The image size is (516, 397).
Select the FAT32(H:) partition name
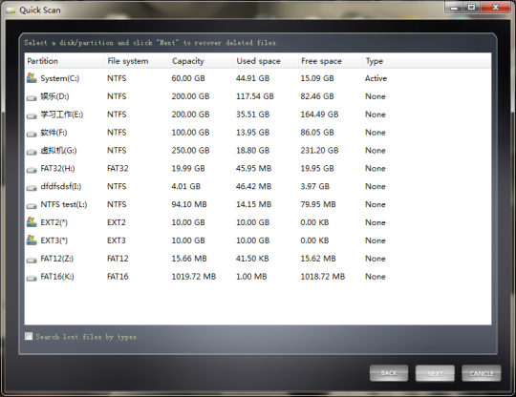click(57, 169)
